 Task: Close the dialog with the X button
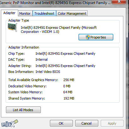119,2
